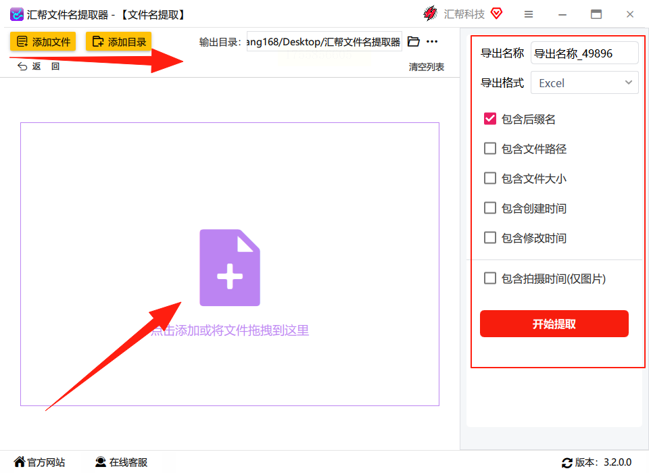Viewport: 649px width, 473px height.
Task: Click the purple add-file plus icon
Action: pyautogui.click(x=230, y=268)
